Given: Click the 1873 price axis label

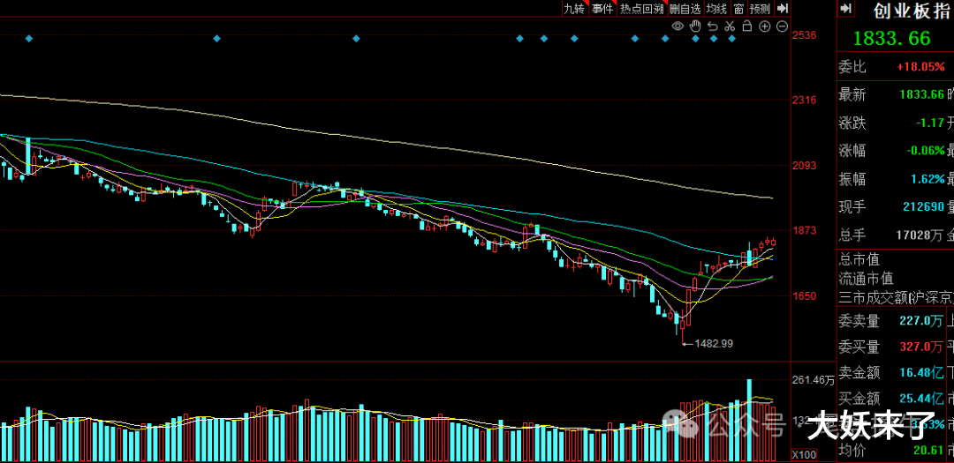Looking at the screenshot, I should (x=804, y=230).
